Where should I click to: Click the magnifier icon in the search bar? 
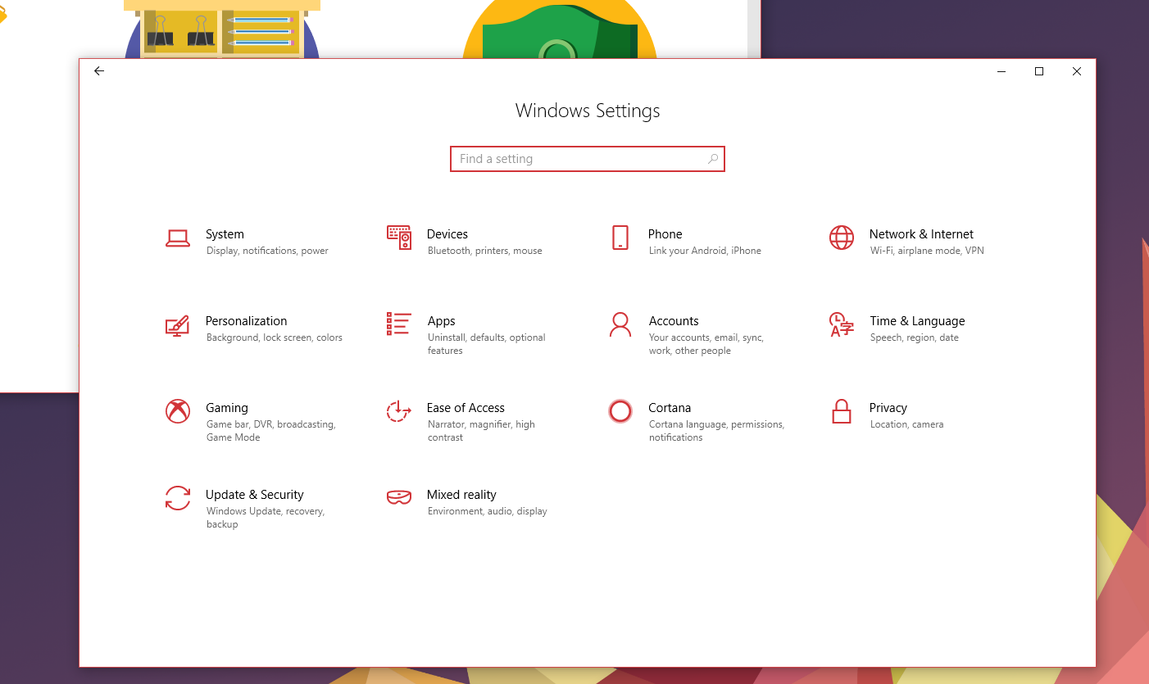(712, 158)
